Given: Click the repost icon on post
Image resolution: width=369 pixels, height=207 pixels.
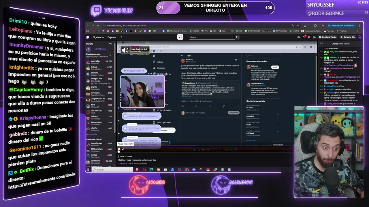Looking at the screenshot, I should coord(196,107).
